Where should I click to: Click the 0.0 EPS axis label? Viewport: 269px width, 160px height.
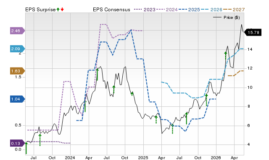pos(18,150)
